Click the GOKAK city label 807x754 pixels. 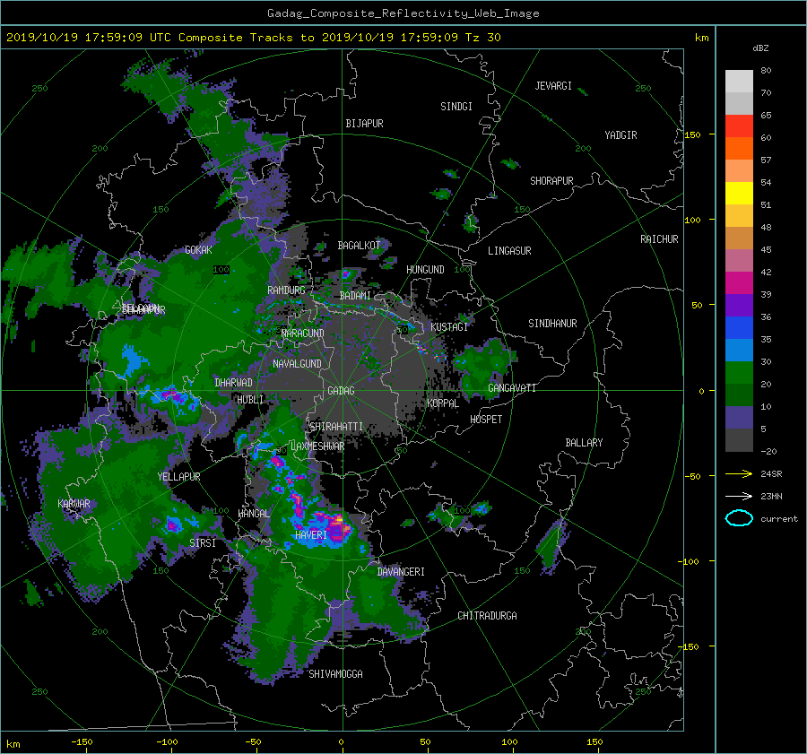(x=199, y=250)
